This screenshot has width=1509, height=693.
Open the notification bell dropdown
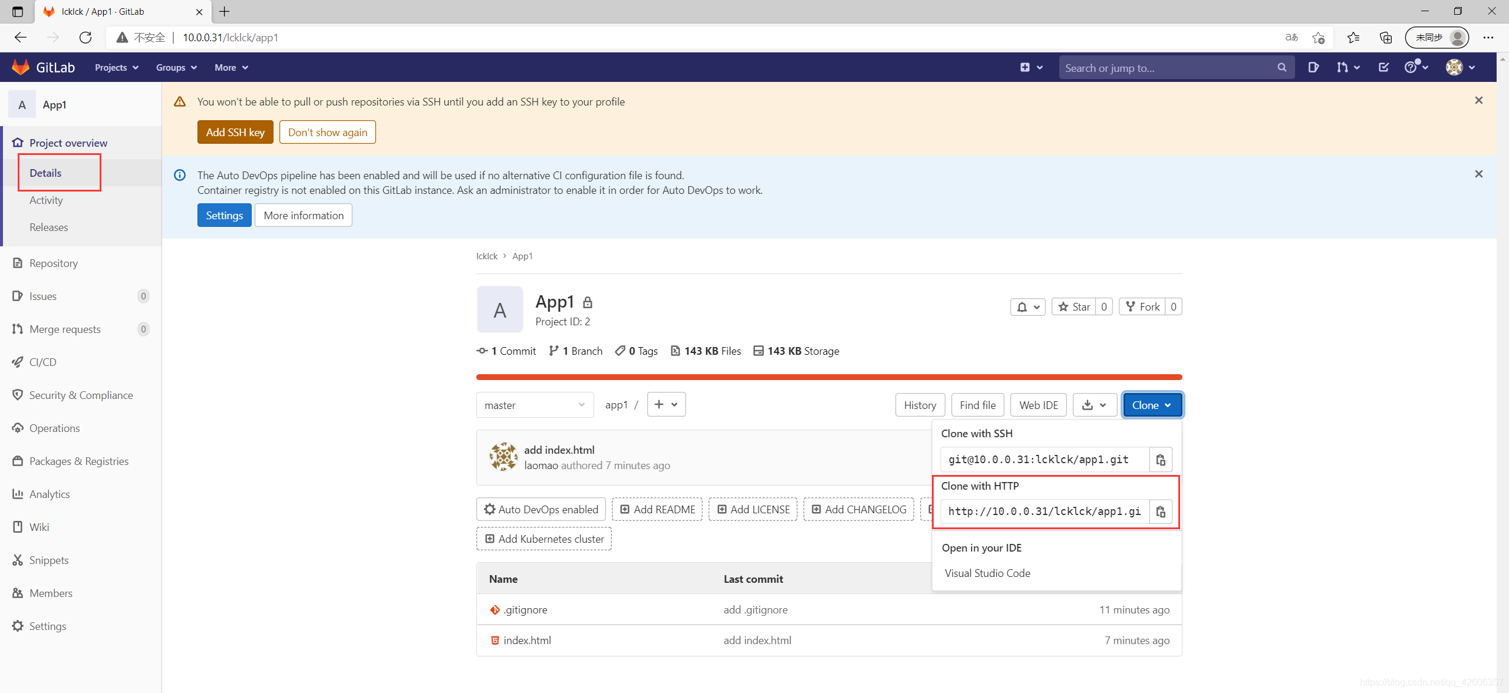coord(1027,307)
